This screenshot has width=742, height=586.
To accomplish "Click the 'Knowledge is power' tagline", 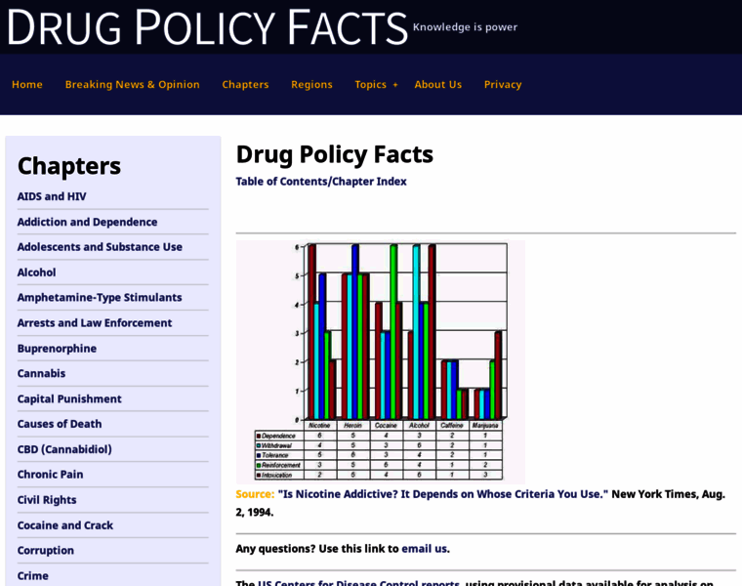I will [465, 27].
